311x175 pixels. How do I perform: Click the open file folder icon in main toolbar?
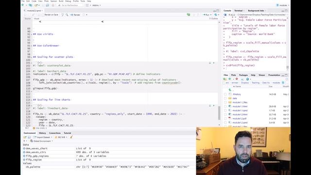(x=36, y=5)
